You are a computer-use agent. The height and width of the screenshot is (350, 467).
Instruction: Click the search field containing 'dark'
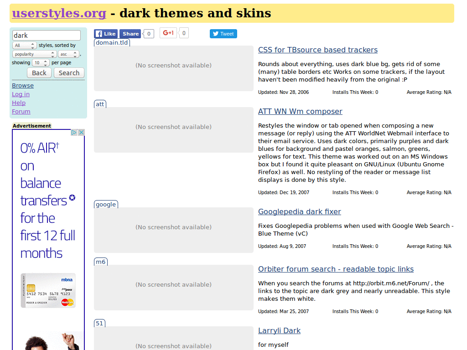[x=47, y=36]
